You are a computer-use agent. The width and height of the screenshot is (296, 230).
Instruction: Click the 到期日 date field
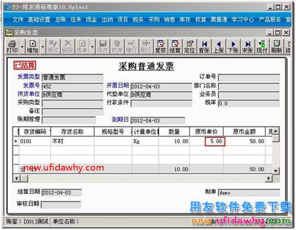[157, 121]
